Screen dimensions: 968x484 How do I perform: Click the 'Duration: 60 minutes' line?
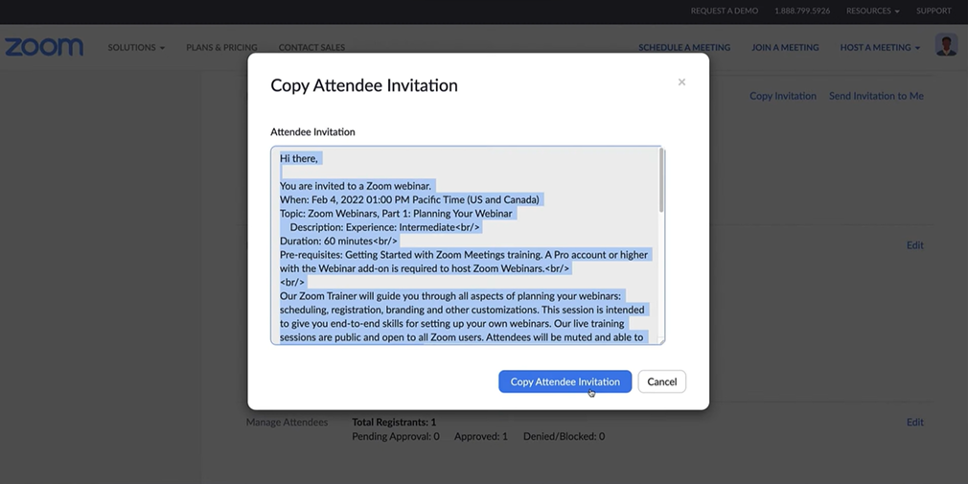tap(338, 241)
